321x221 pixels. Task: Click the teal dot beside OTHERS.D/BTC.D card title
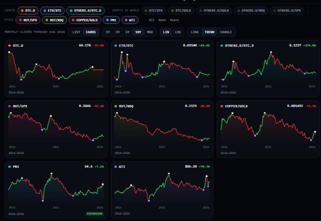point(222,46)
